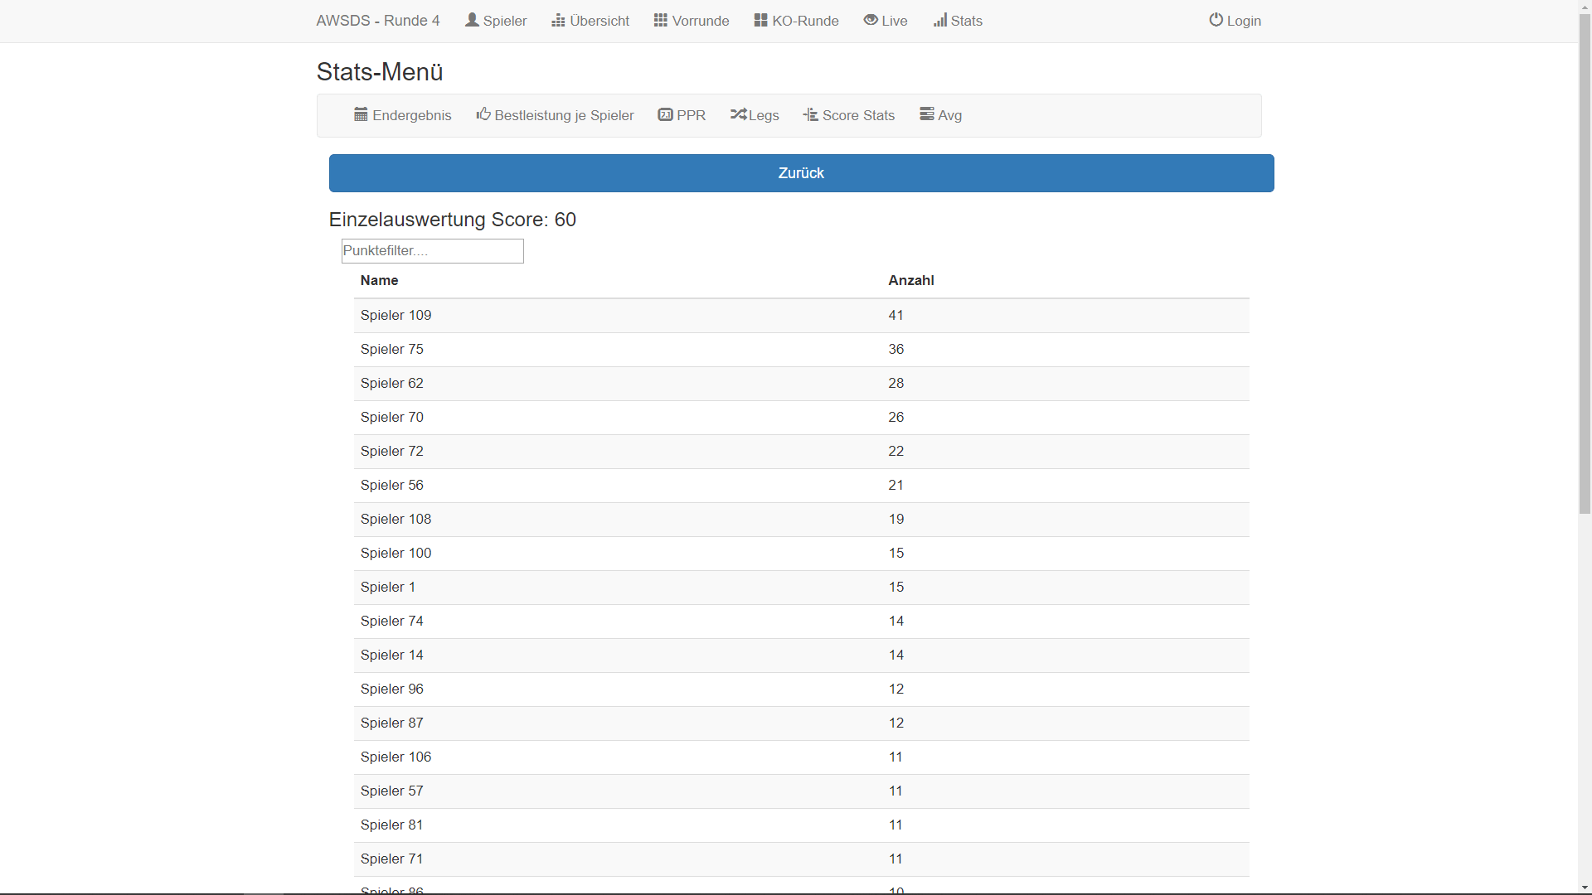Select the Spieler 109 table row

tap(801, 316)
